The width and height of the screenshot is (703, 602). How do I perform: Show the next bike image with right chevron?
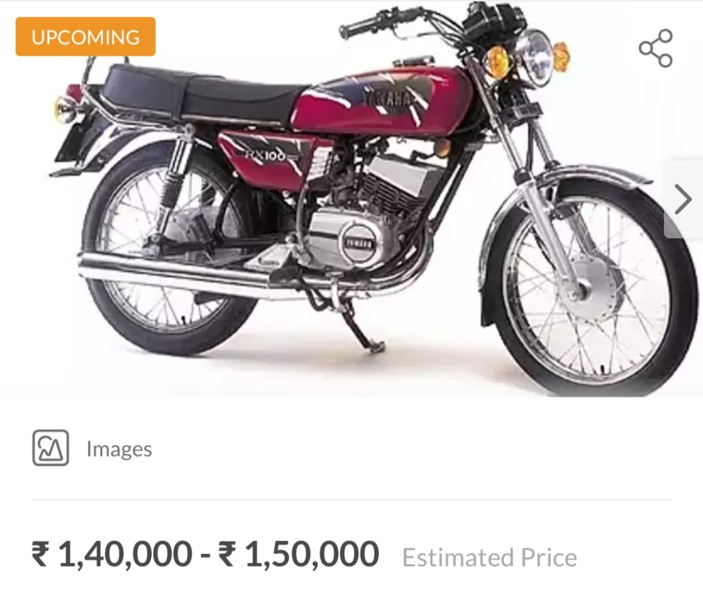coord(683,199)
